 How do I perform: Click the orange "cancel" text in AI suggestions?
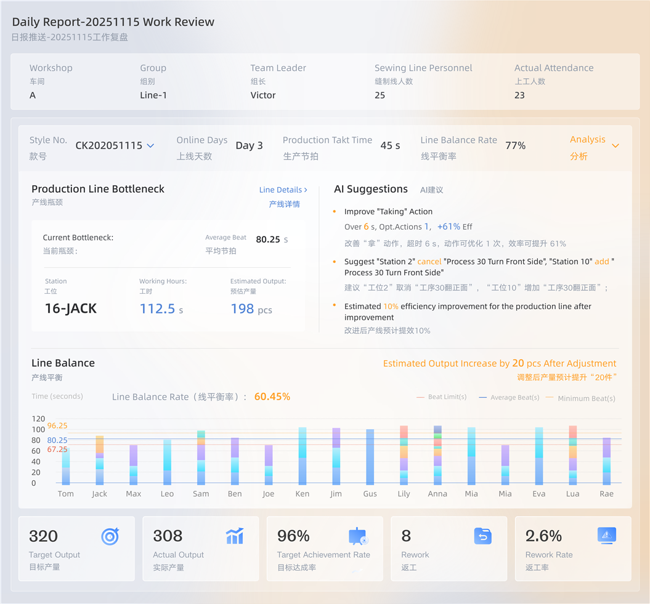(x=429, y=262)
